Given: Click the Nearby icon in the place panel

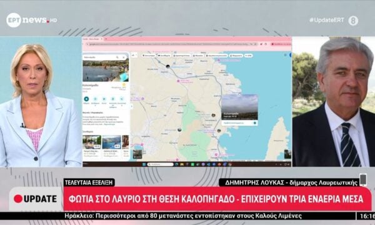Looking at the screenshot, I should [104, 99].
